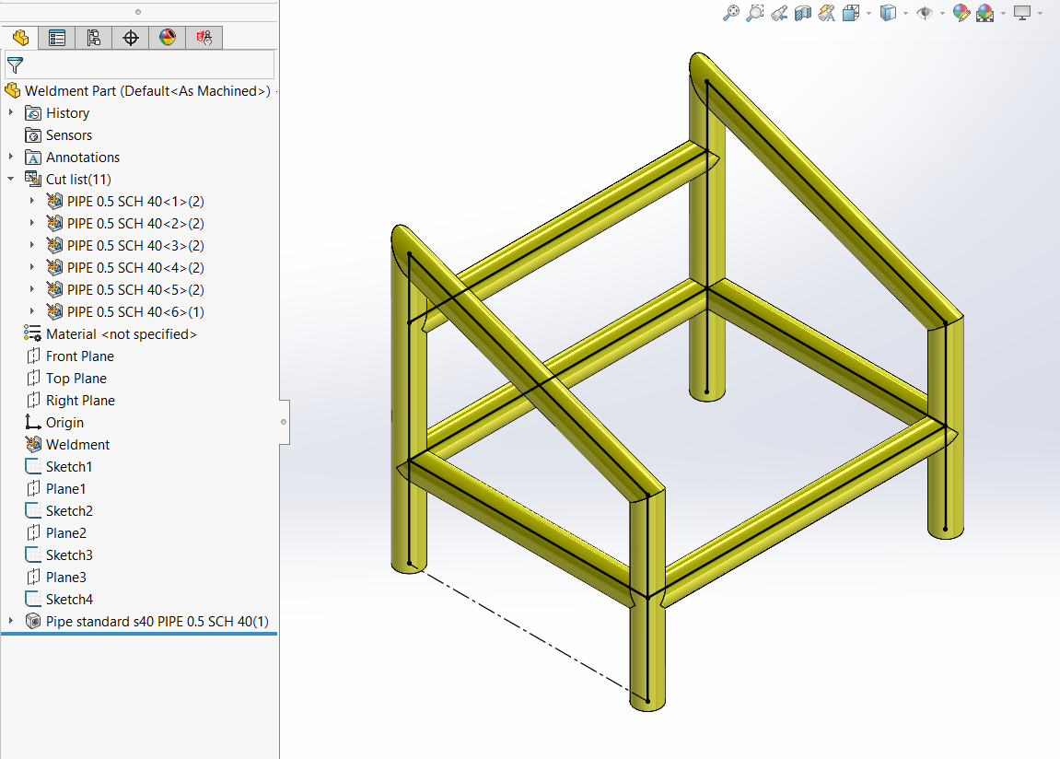Toggle visibility of the Front Plane
Screen dimensions: 1060x759
(78, 356)
